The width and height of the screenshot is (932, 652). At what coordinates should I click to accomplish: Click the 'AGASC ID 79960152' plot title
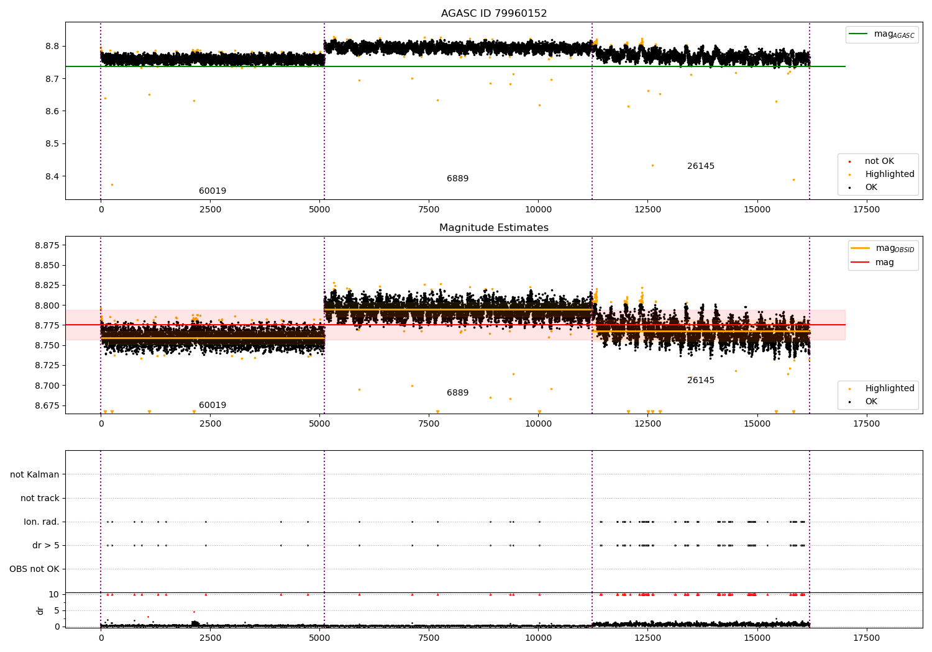494,14
